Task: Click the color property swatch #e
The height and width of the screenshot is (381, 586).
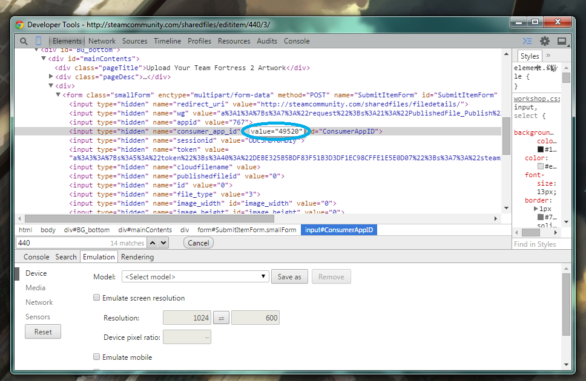Action: tap(541, 166)
